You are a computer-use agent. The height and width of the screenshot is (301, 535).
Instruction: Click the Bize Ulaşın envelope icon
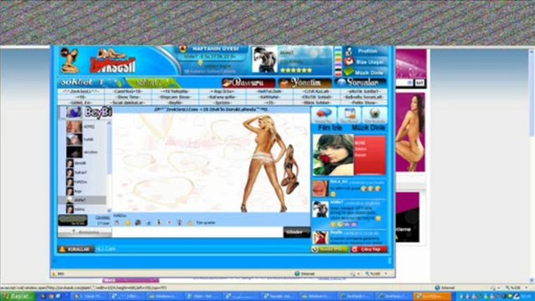pos(348,62)
